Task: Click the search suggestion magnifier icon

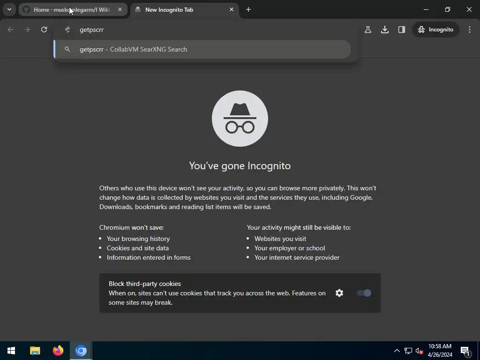Action: point(67,49)
